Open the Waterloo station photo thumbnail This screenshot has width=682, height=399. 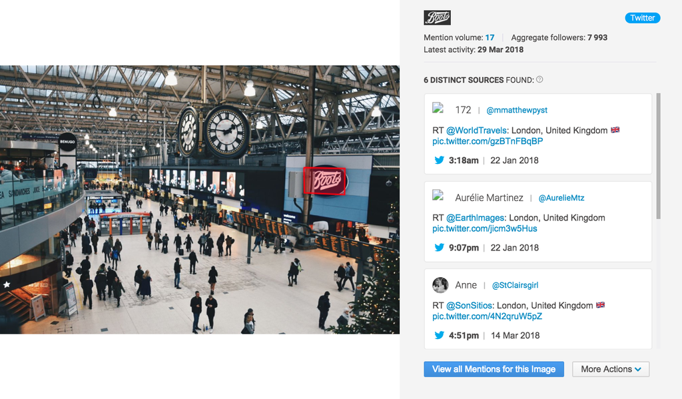[200, 200]
